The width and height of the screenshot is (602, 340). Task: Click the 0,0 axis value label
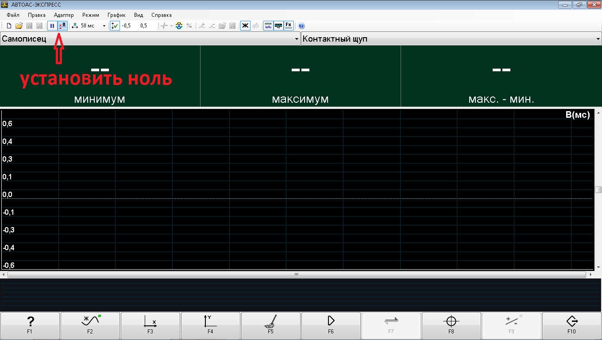point(8,194)
